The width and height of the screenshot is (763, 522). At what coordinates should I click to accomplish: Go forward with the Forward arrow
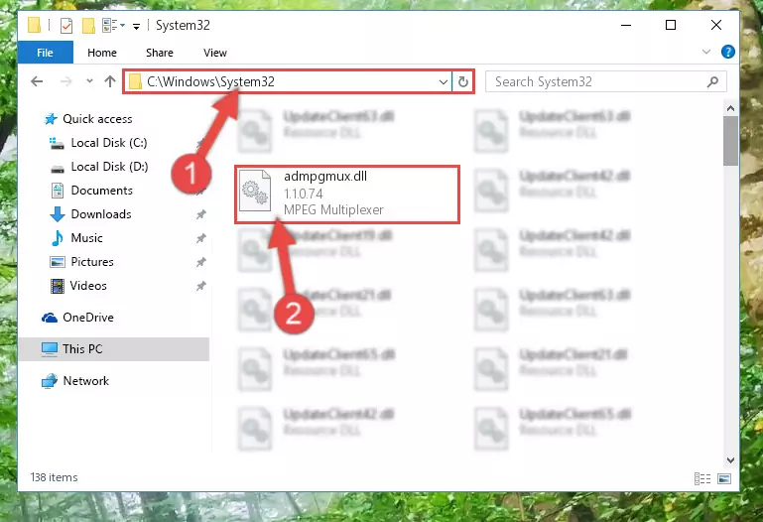(65, 81)
